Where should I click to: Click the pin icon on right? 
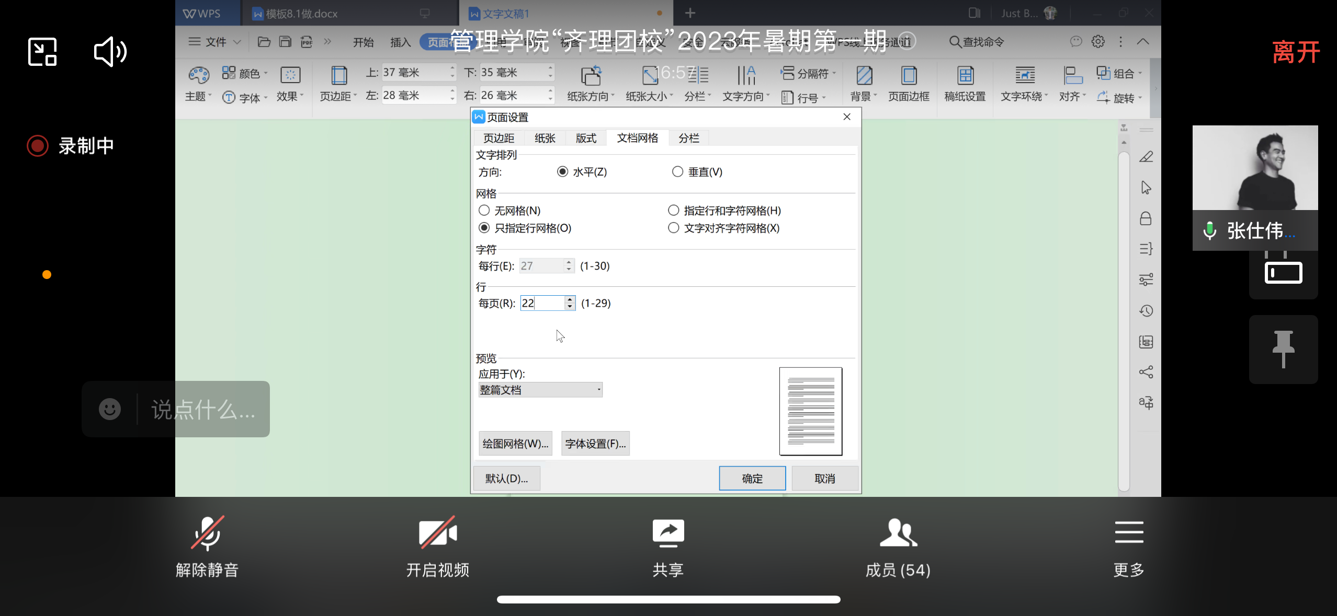point(1283,349)
